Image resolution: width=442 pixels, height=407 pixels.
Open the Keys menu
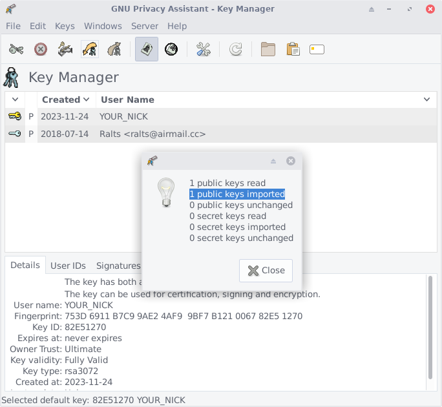pos(65,26)
